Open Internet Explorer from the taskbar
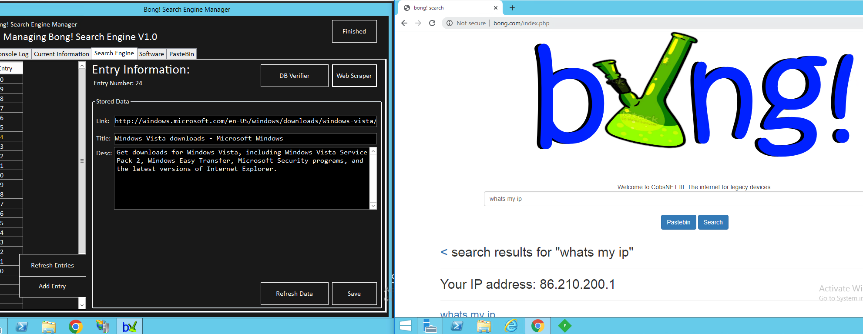 point(510,326)
